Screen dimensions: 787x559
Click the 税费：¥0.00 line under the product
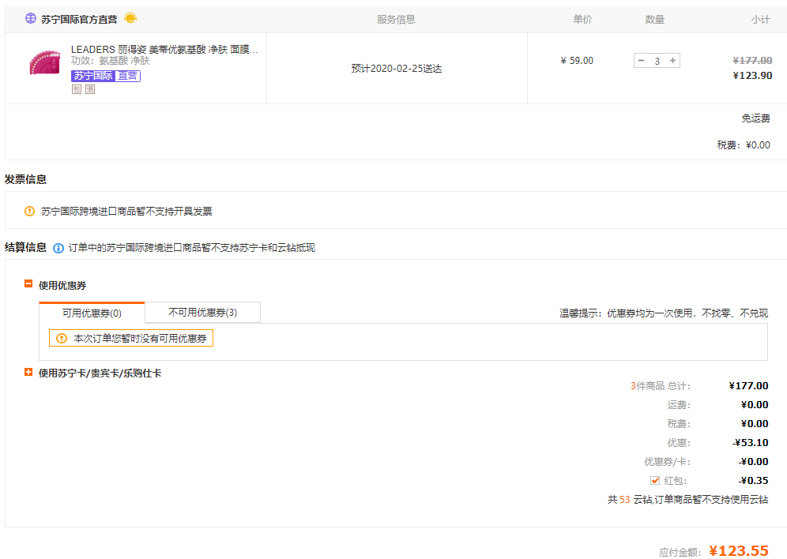coord(744,145)
